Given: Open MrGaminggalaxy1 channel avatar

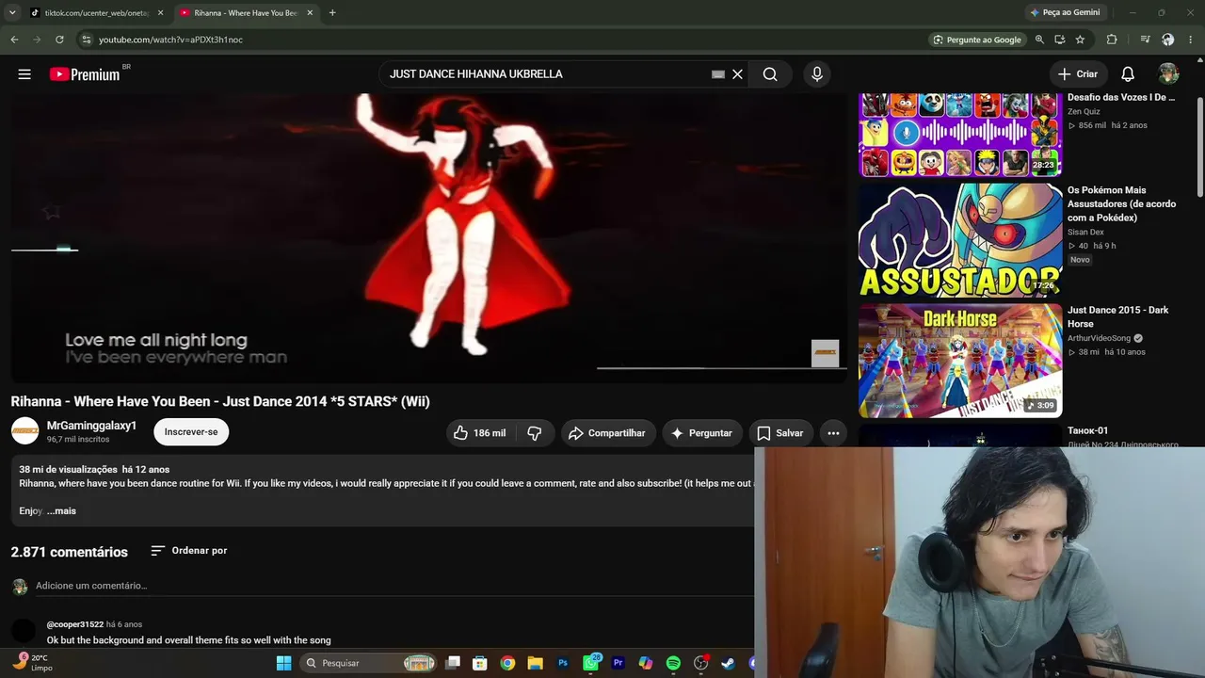Looking at the screenshot, I should coord(24,431).
